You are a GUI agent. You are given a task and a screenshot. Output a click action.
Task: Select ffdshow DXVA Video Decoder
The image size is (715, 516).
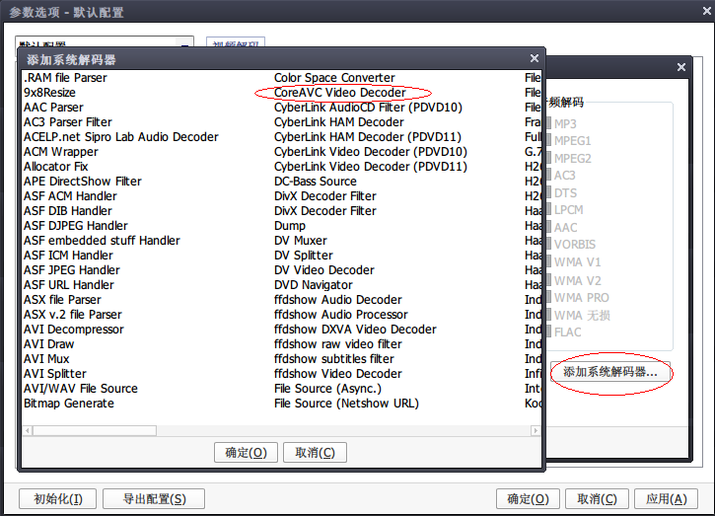click(355, 330)
